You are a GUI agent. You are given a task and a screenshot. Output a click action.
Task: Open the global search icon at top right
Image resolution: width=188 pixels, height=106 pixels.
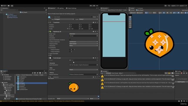pos(169,6)
